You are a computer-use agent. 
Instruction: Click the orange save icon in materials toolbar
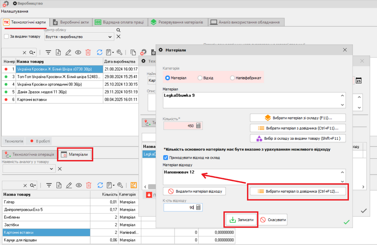tap(133, 185)
